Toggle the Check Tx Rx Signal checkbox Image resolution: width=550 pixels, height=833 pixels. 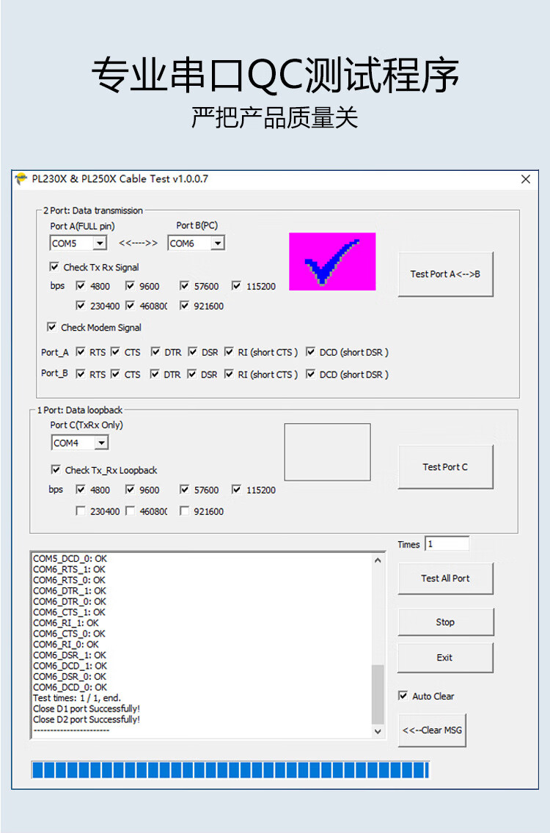click(55, 267)
